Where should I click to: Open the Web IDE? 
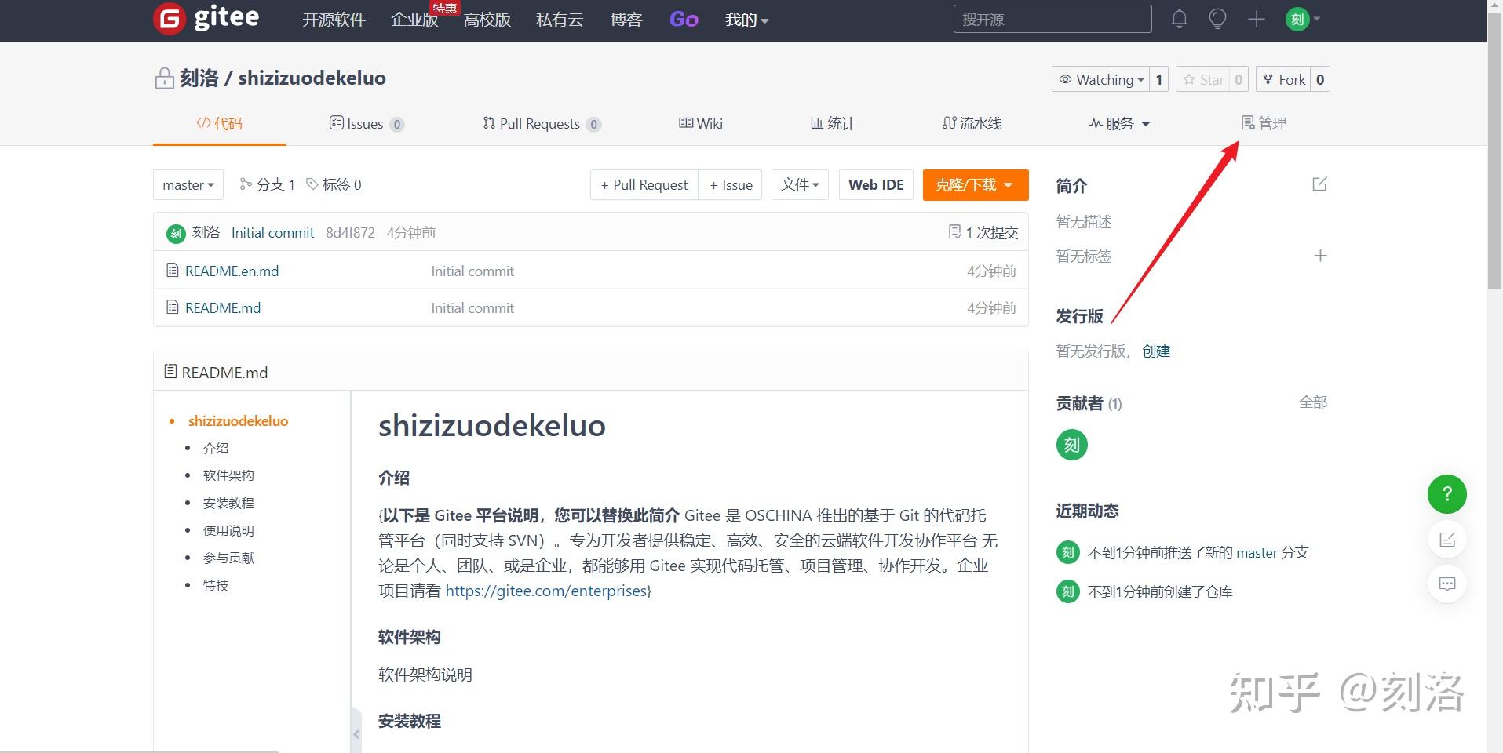coord(876,185)
